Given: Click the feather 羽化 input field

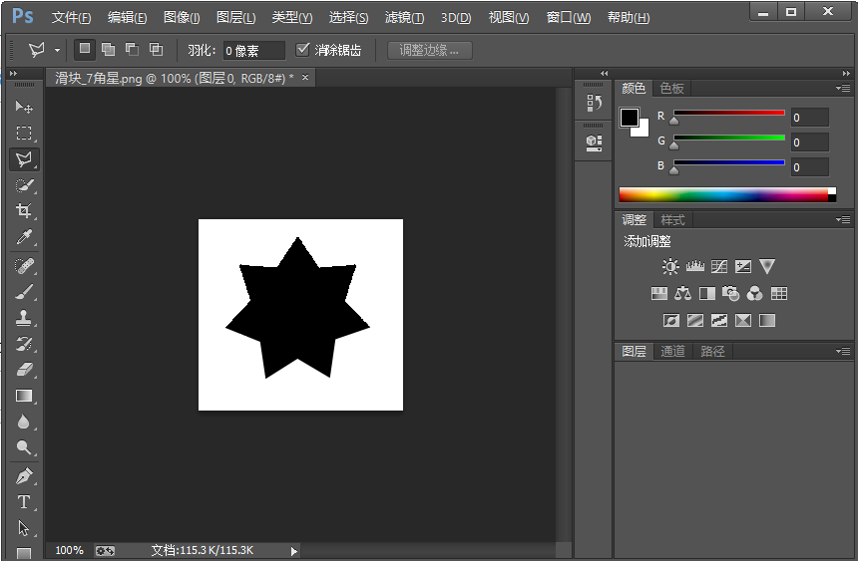Looking at the screenshot, I should coord(253,50).
